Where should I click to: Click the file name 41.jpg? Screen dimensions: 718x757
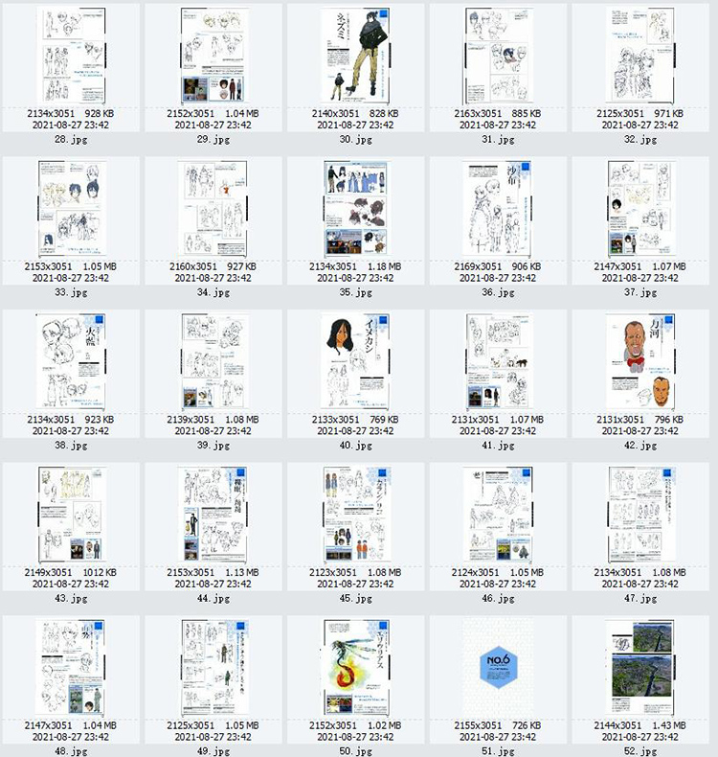pyautogui.click(x=498, y=446)
